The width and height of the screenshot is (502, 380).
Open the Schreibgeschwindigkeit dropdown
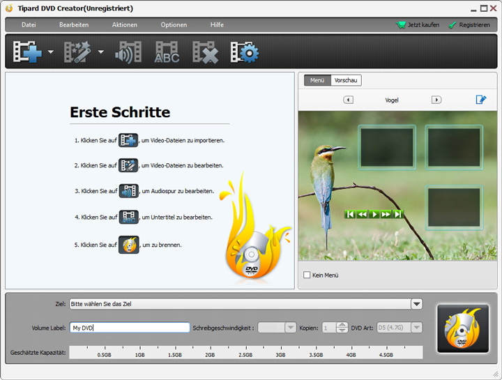277,328
